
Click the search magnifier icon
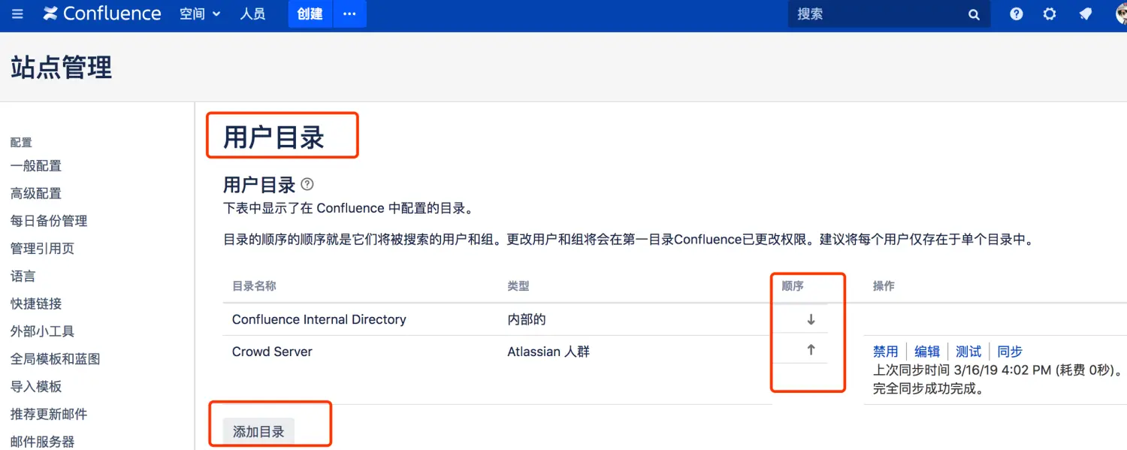(x=974, y=14)
